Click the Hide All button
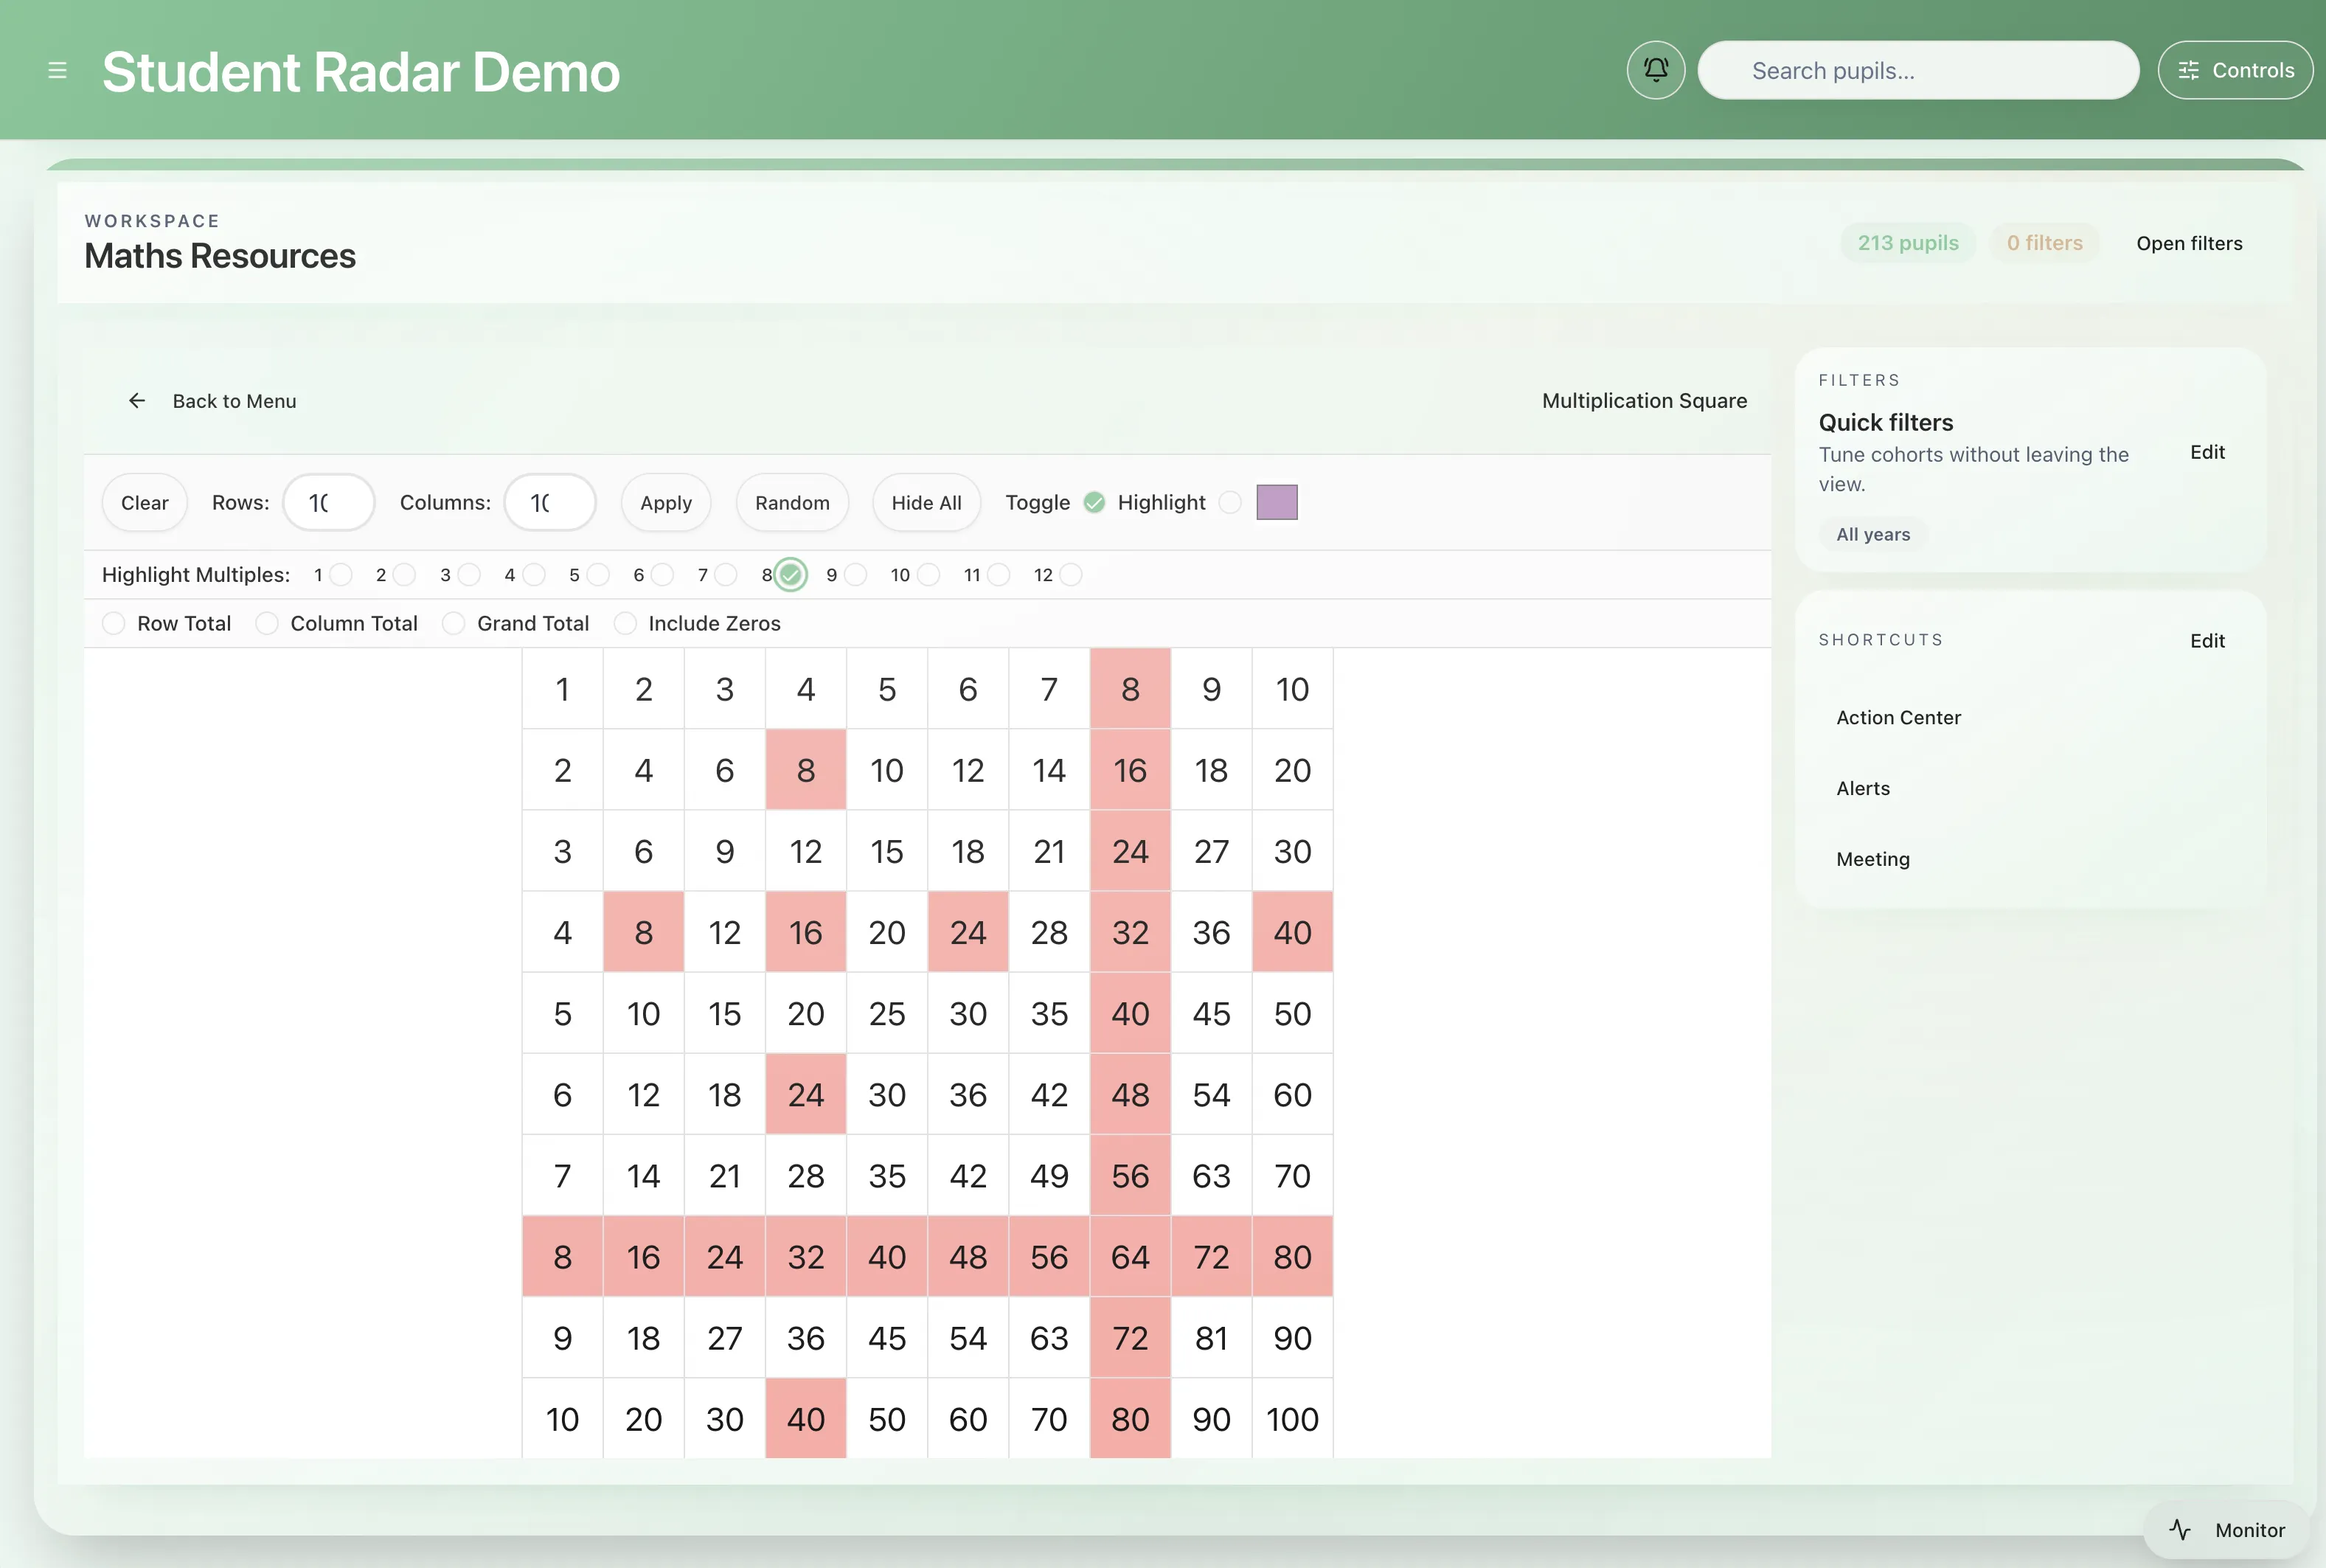The image size is (2326, 1568). pyautogui.click(x=926, y=502)
